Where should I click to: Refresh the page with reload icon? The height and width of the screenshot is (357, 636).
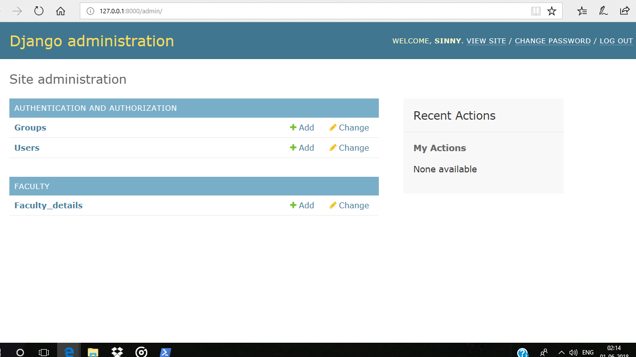(x=39, y=11)
